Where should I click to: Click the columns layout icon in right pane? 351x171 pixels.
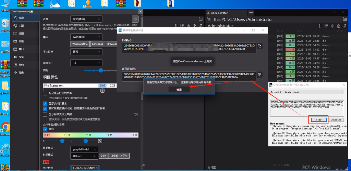coord(345,19)
